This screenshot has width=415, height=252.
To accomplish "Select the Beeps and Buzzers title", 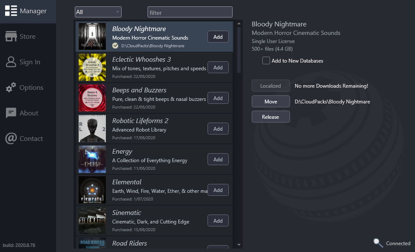I will [139, 90].
